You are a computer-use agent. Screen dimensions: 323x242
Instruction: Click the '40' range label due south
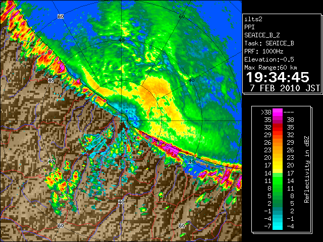[121, 202]
